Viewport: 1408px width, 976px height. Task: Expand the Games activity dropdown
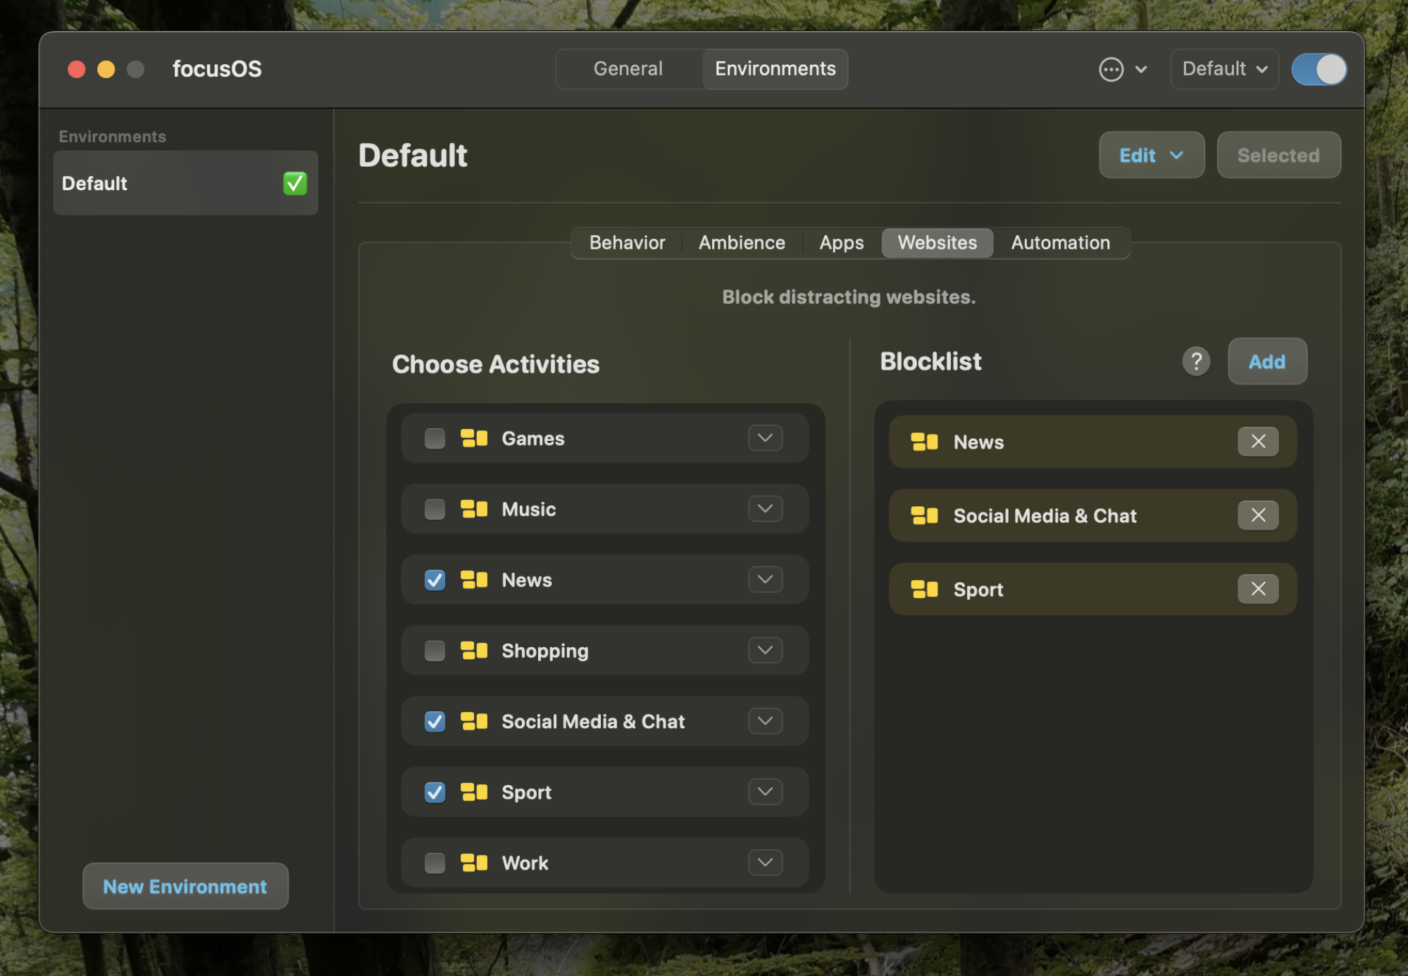[x=765, y=437]
